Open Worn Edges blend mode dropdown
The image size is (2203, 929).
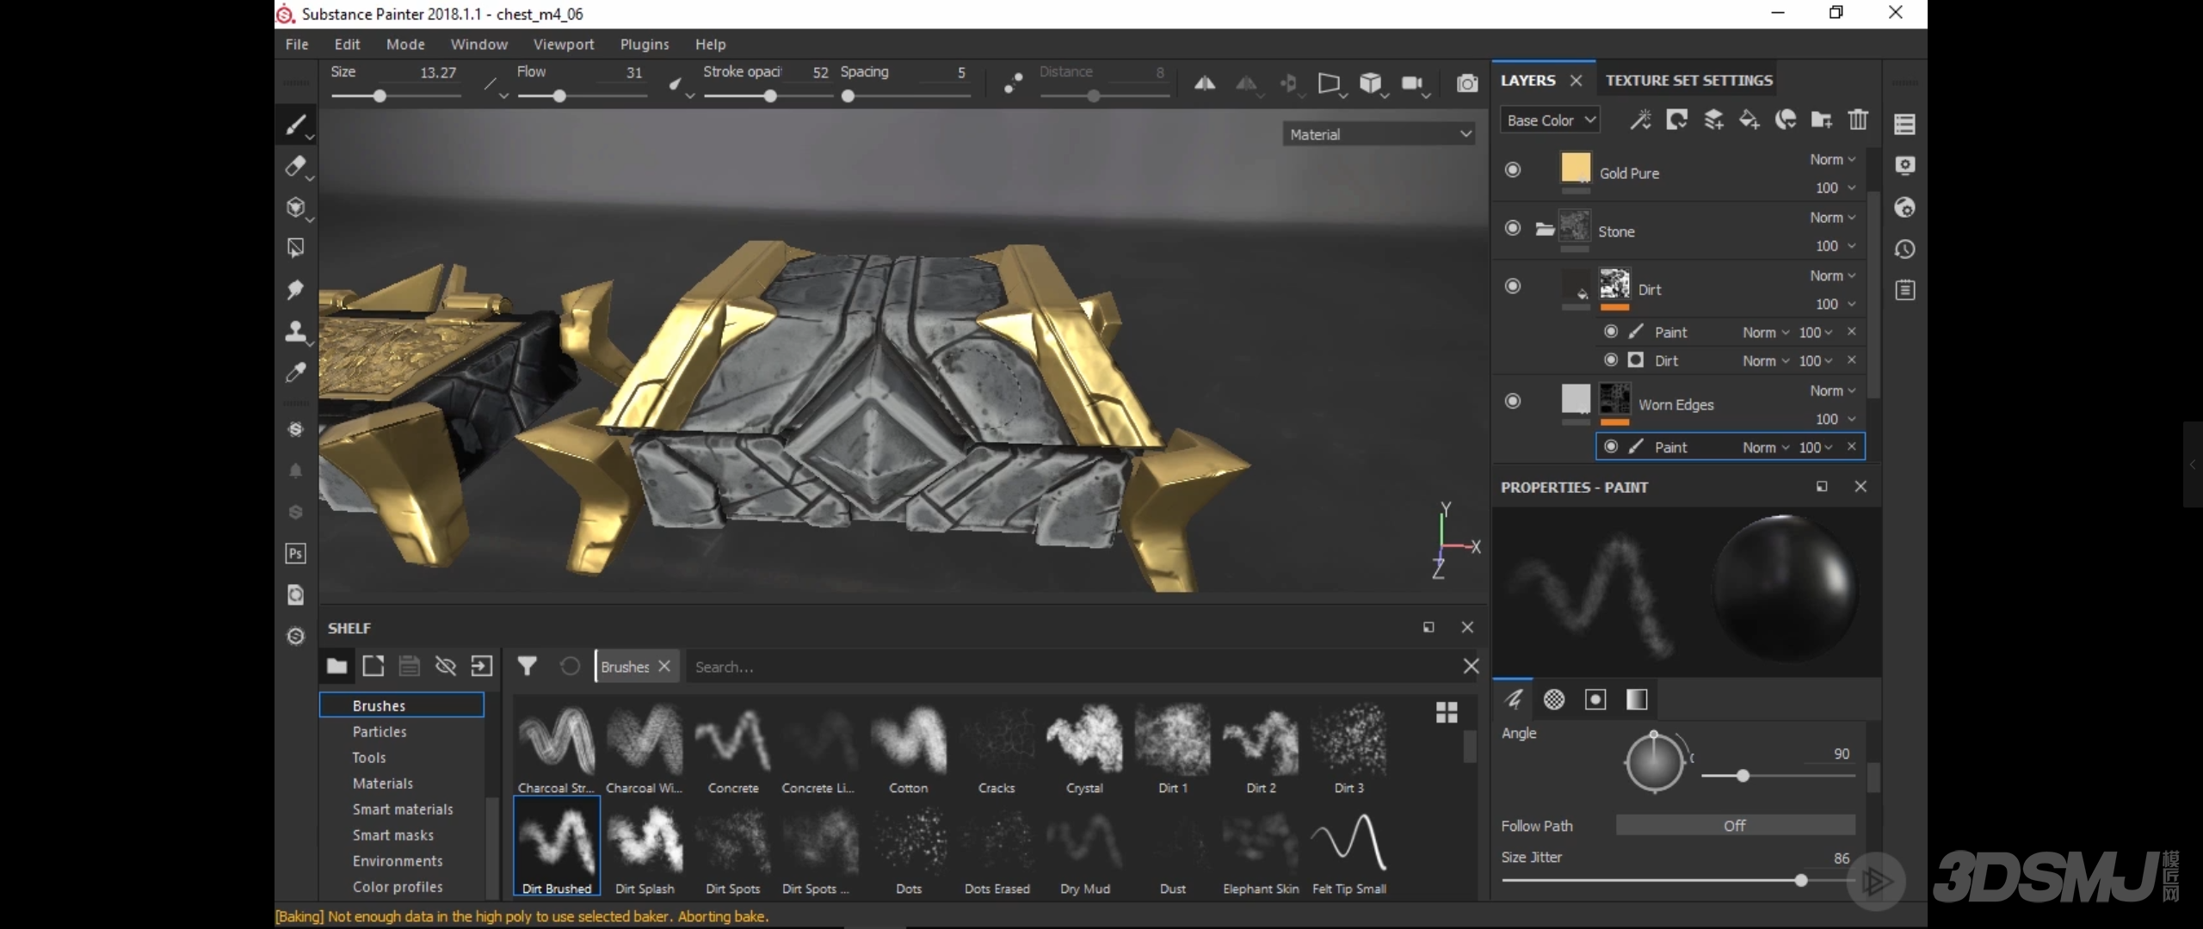click(1832, 391)
